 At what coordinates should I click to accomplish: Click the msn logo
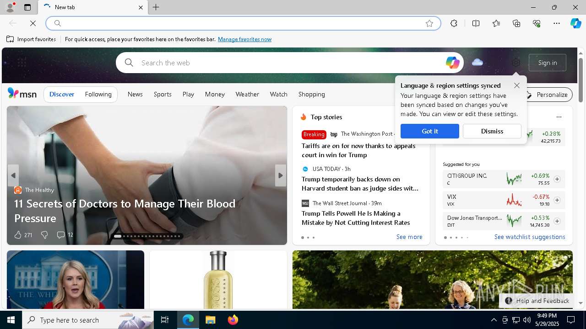pos(22,94)
